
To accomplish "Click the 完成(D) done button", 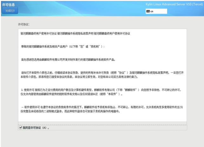I will (10, 11).
